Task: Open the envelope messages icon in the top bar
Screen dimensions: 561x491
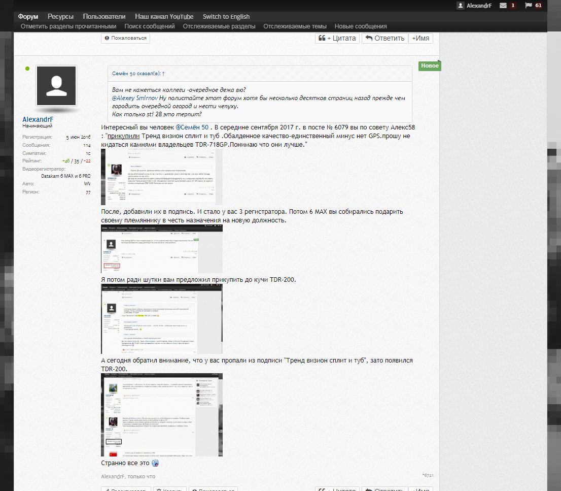Action: pos(503,6)
